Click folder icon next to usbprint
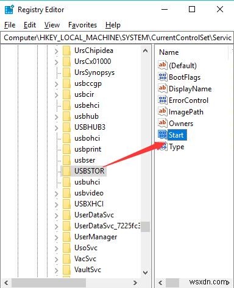 click(66, 149)
